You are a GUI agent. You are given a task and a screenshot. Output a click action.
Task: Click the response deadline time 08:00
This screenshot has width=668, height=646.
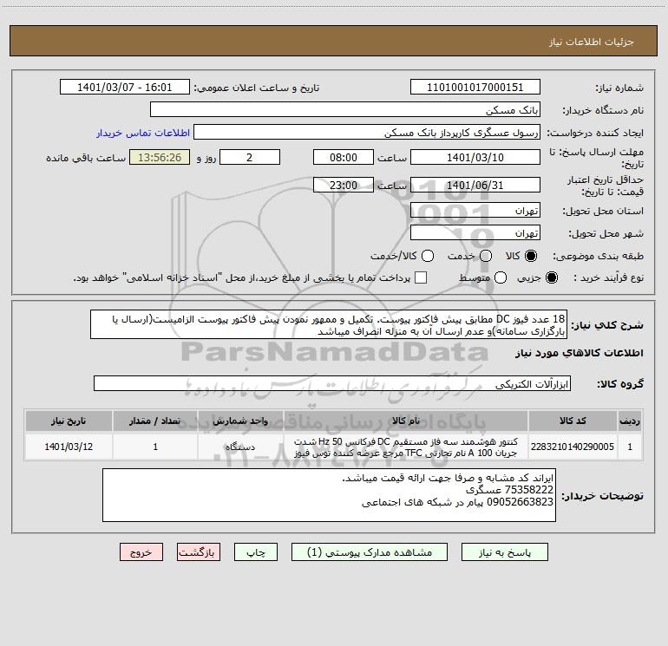(x=344, y=158)
